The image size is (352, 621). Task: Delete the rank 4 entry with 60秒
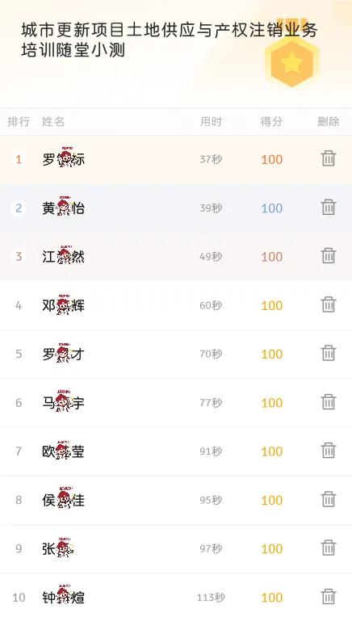click(x=329, y=304)
